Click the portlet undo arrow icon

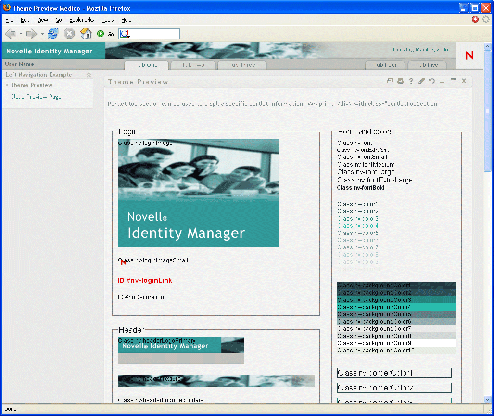pyautogui.click(x=432, y=81)
